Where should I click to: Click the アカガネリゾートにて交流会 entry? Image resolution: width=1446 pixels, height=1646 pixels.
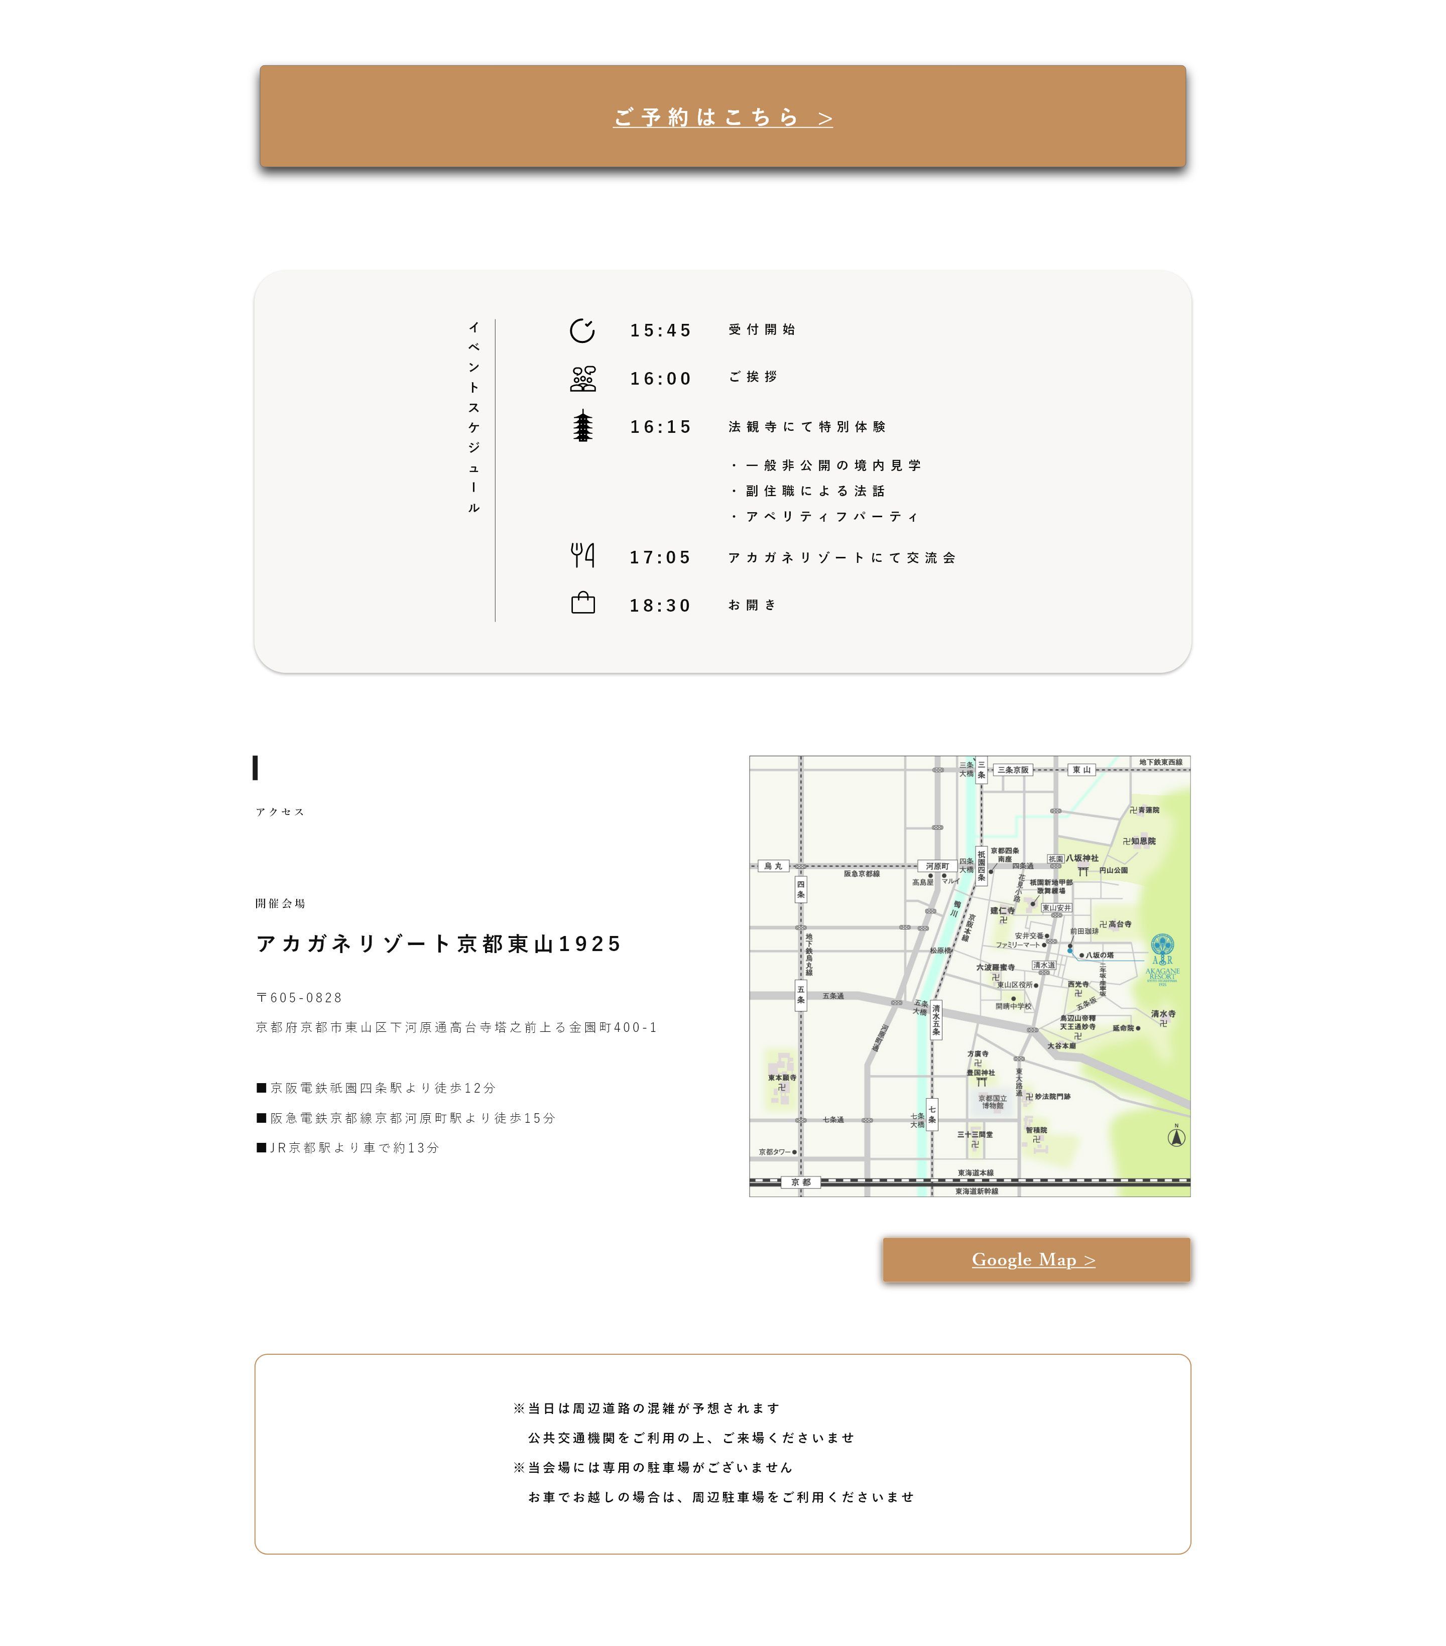[842, 558]
